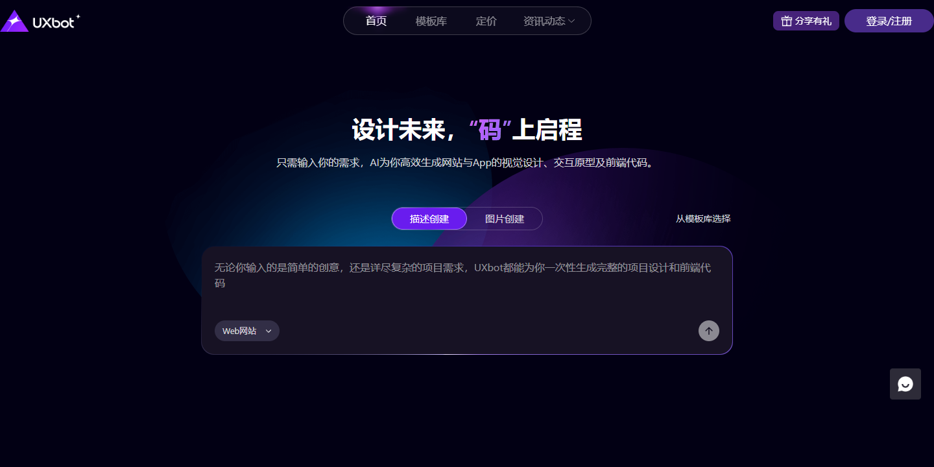
Task: Submit the prompt with the arrow-up button
Action: coord(709,331)
